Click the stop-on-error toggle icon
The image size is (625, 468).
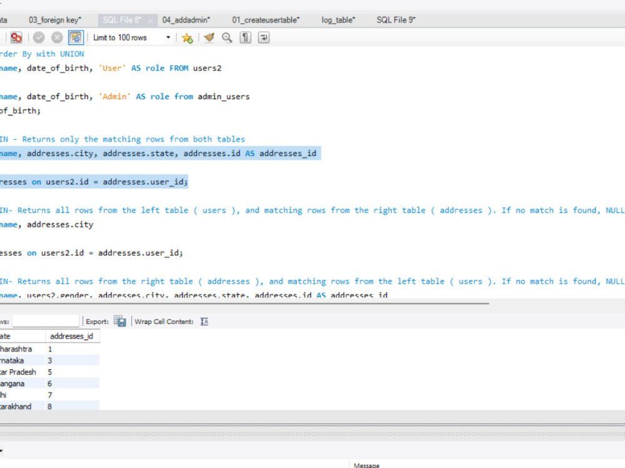click(16, 38)
